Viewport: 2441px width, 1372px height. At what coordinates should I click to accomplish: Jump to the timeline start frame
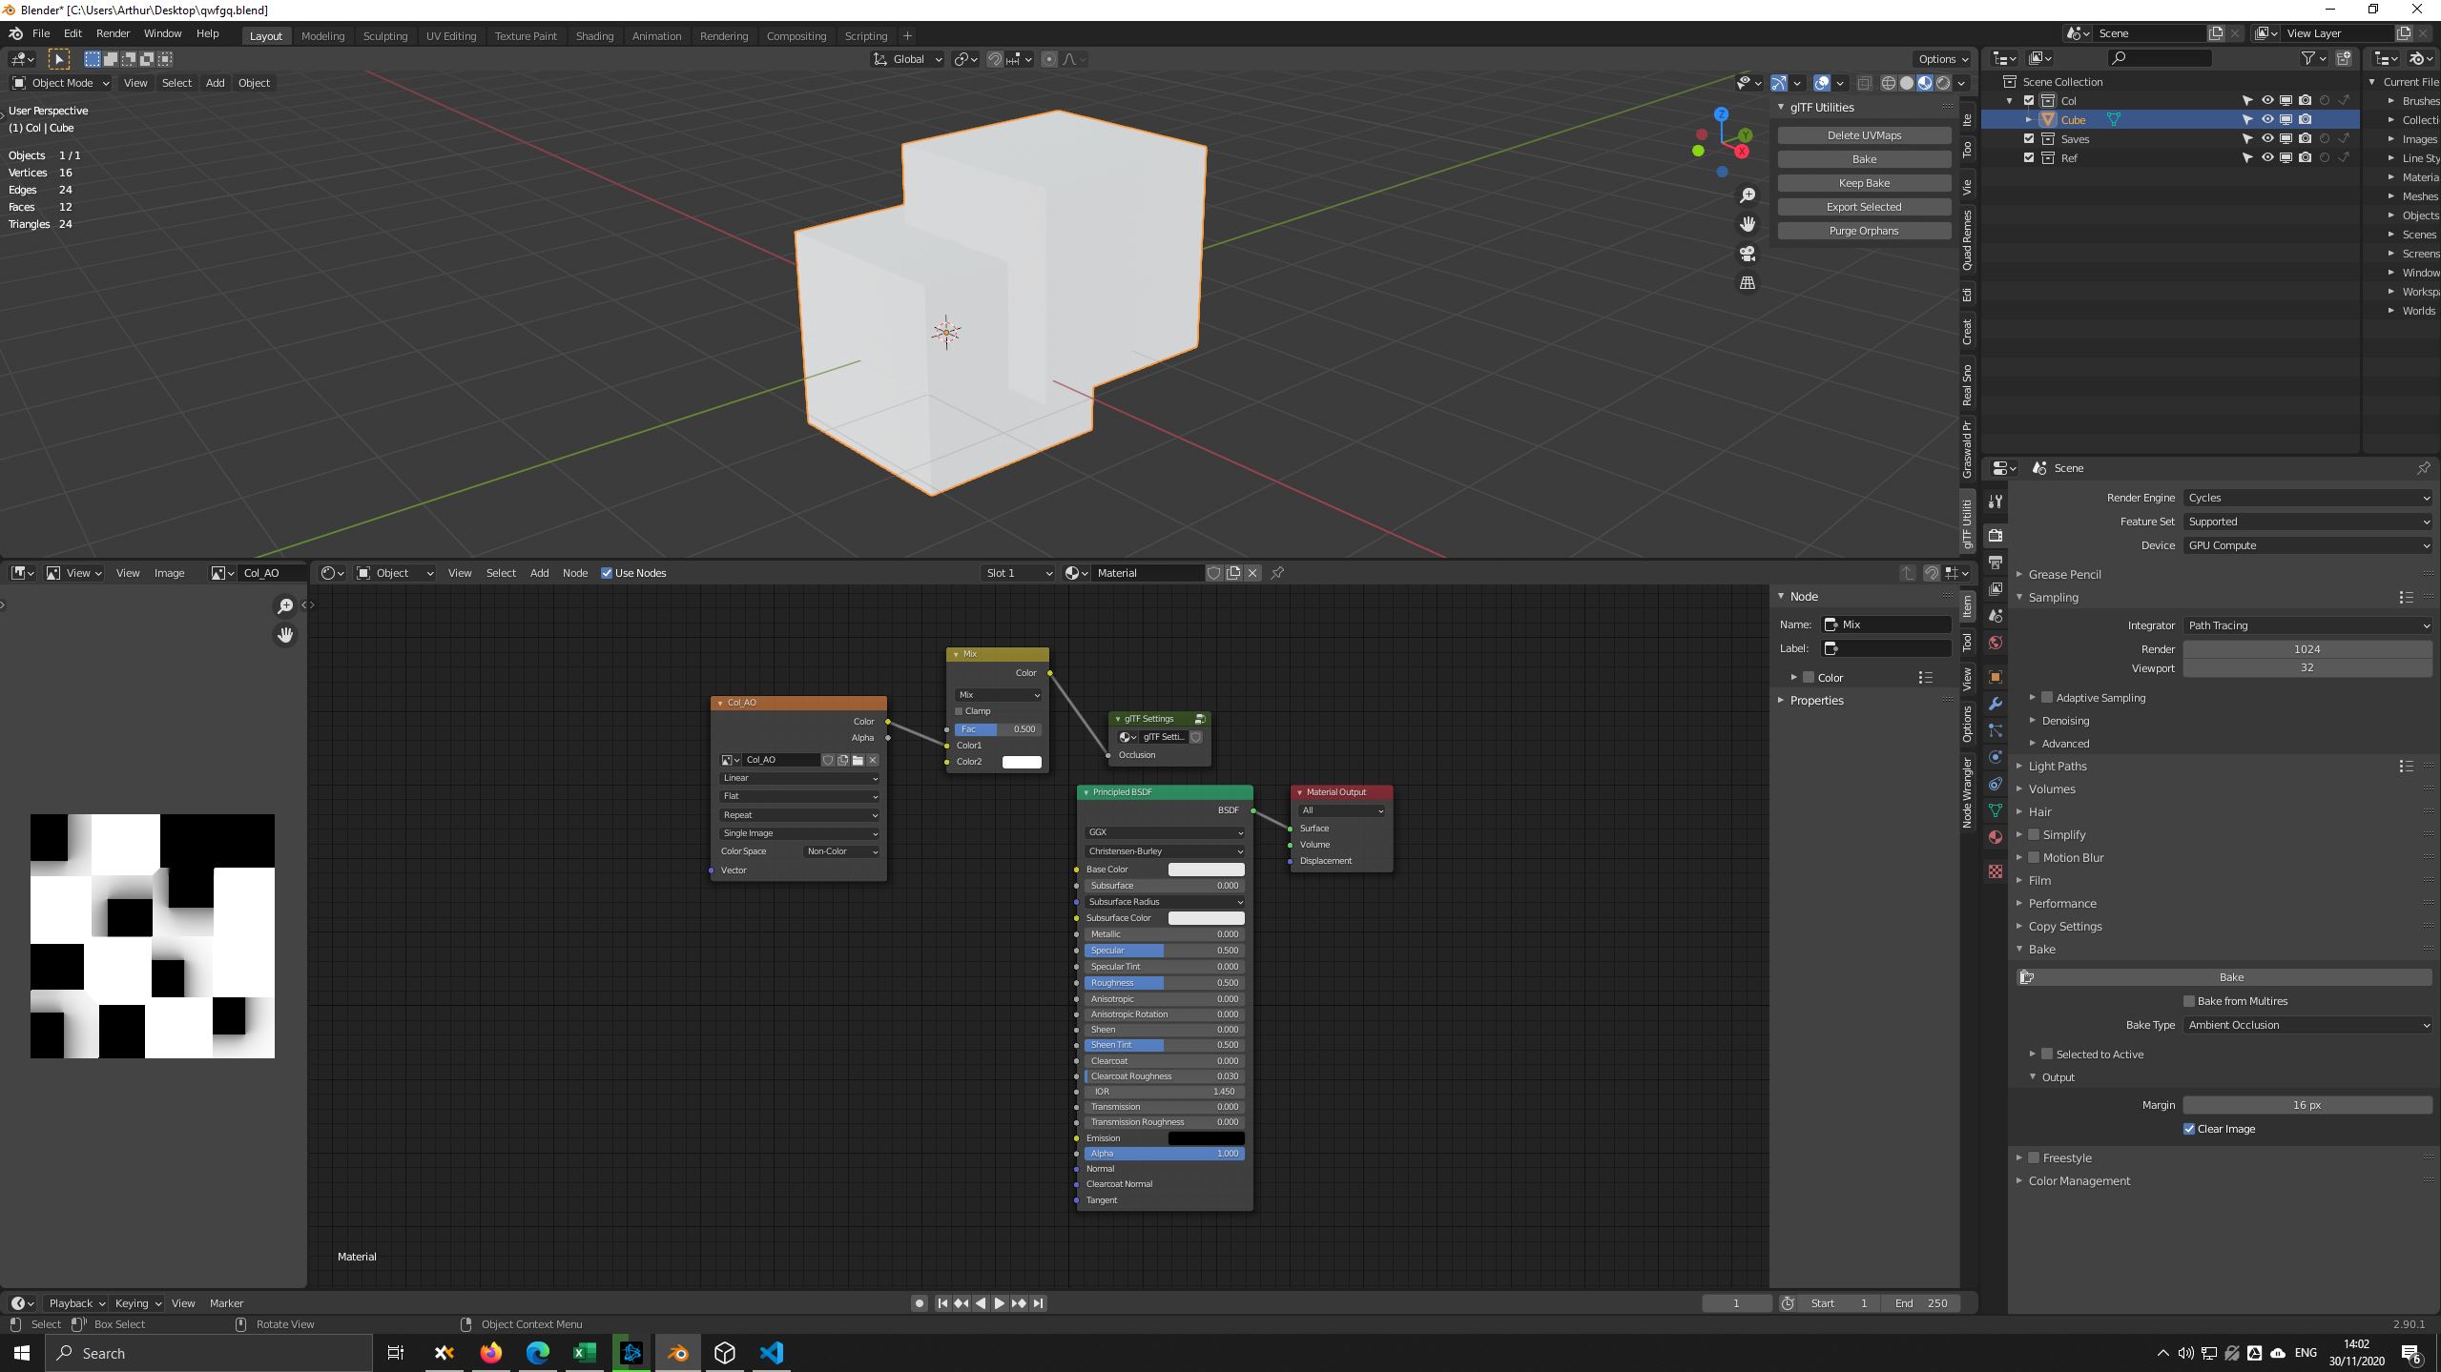pos(942,1303)
